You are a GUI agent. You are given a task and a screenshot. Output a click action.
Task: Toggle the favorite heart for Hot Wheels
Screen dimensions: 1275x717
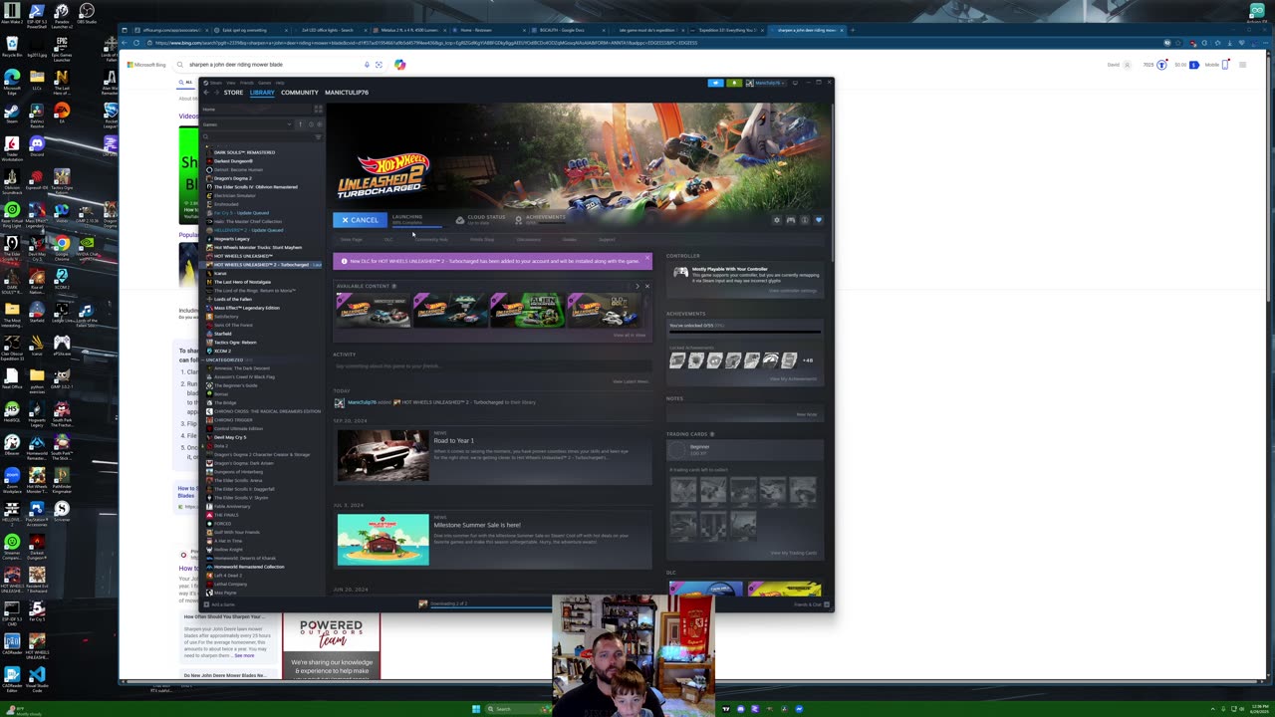point(819,220)
